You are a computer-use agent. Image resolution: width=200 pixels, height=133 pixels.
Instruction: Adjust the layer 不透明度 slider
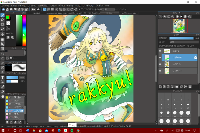point(181,38)
